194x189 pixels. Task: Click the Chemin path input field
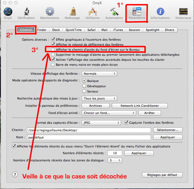click(x=89, y=130)
